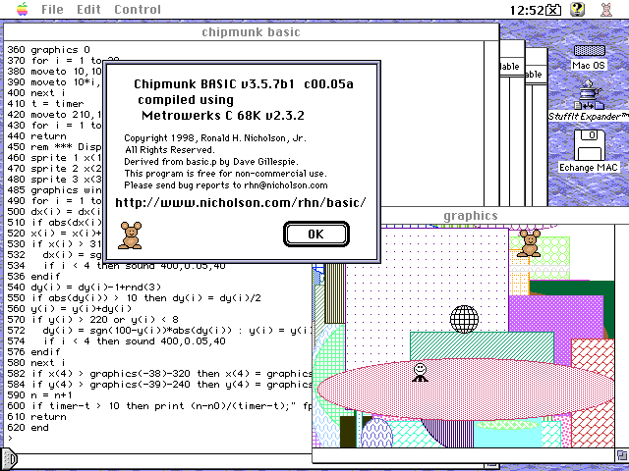The width and height of the screenshot is (629, 471).
Task: Open the Control menu
Action: click(x=138, y=9)
